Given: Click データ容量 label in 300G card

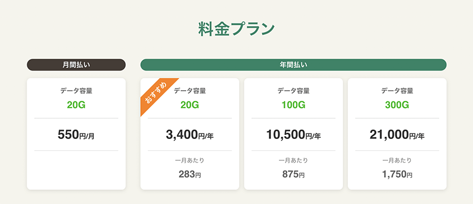Looking at the screenshot, I should 397,90.
